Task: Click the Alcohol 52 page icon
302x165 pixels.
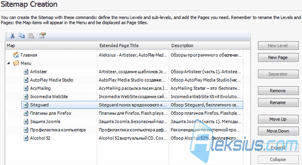Action: (x=26, y=138)
